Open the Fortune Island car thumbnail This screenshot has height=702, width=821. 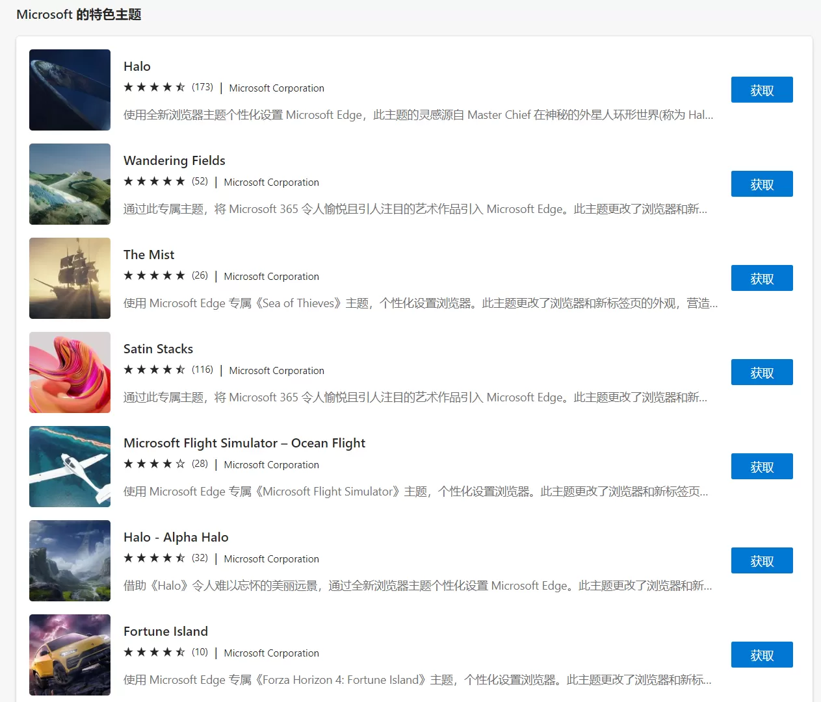(x=70, y=655)
